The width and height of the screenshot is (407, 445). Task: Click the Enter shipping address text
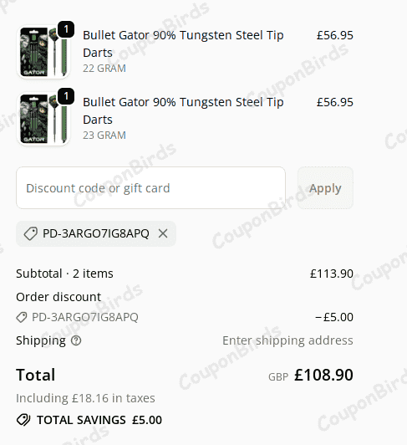(x=287, y=340)
